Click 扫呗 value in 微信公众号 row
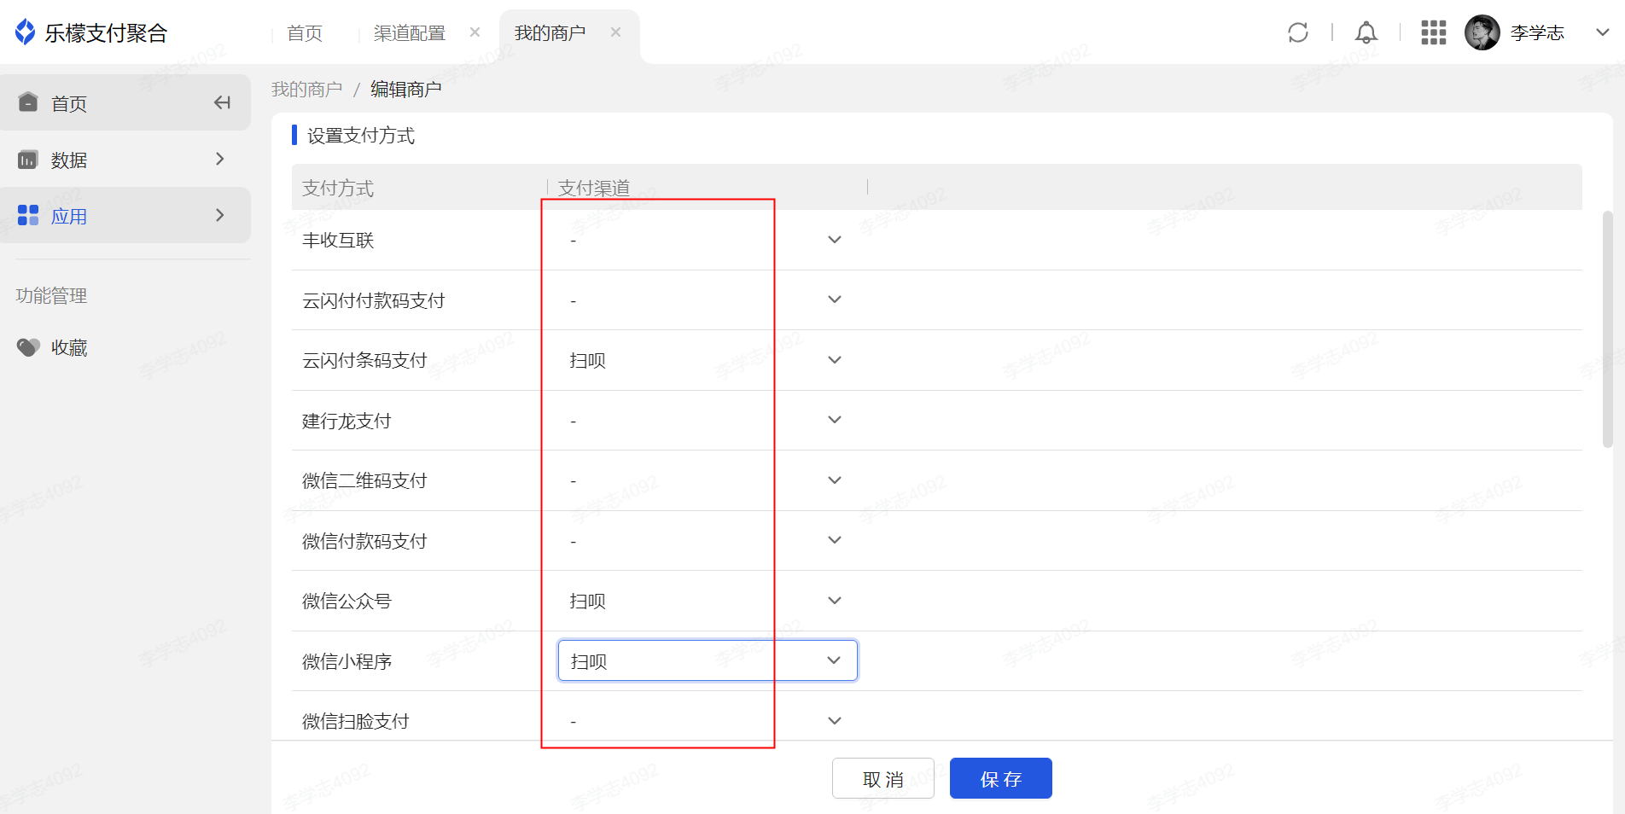The height and width of the screenshot is (814, 1625). point(588,601)
